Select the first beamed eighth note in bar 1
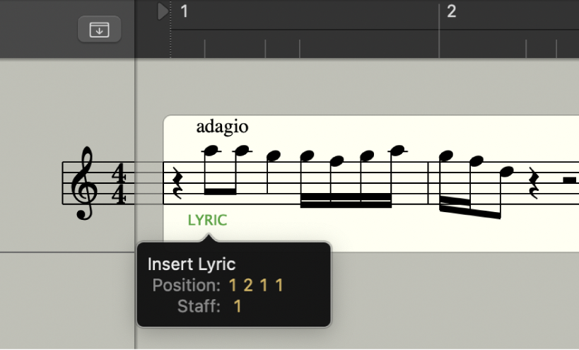Screen dimensions: 579x350 point(210,150)
